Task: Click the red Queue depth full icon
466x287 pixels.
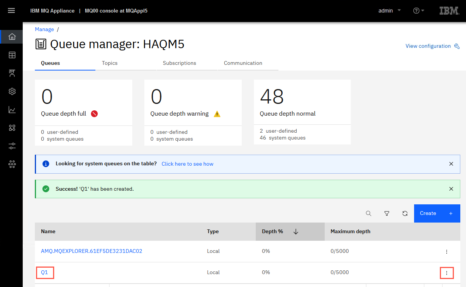Action: point(94,114)
